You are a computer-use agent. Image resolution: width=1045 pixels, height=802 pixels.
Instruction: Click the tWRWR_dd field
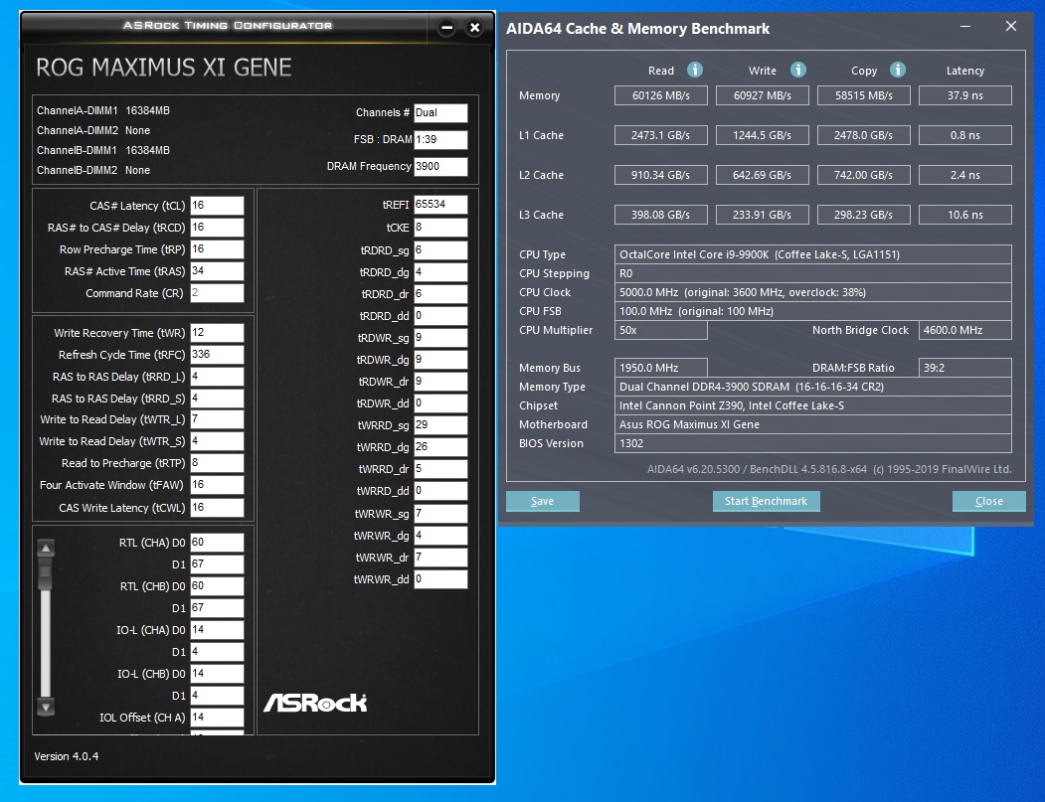[x=440, y=578]
